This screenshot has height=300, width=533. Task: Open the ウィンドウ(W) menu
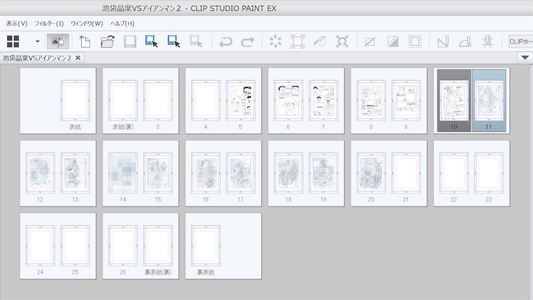click(x=87, y=23)
